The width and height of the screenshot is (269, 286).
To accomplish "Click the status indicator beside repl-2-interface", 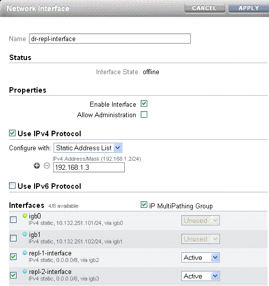I will pos(25,271).
